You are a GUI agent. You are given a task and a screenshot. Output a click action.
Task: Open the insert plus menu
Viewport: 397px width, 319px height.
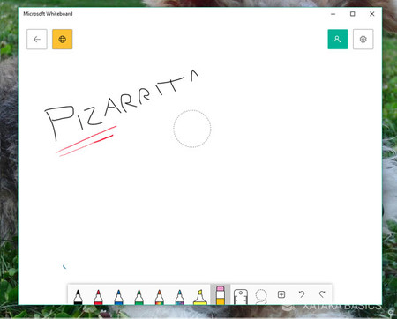[x=281, y=294]
